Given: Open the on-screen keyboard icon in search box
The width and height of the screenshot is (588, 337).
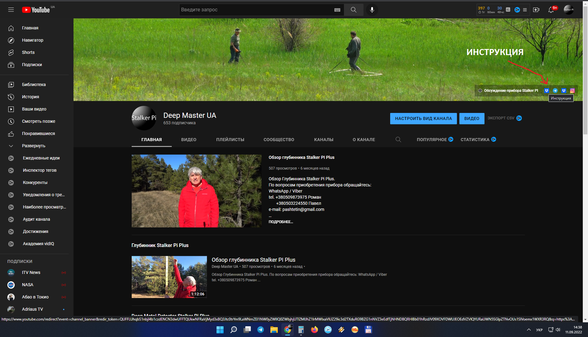Looking at the screenshot, I should tap(337, 10).
